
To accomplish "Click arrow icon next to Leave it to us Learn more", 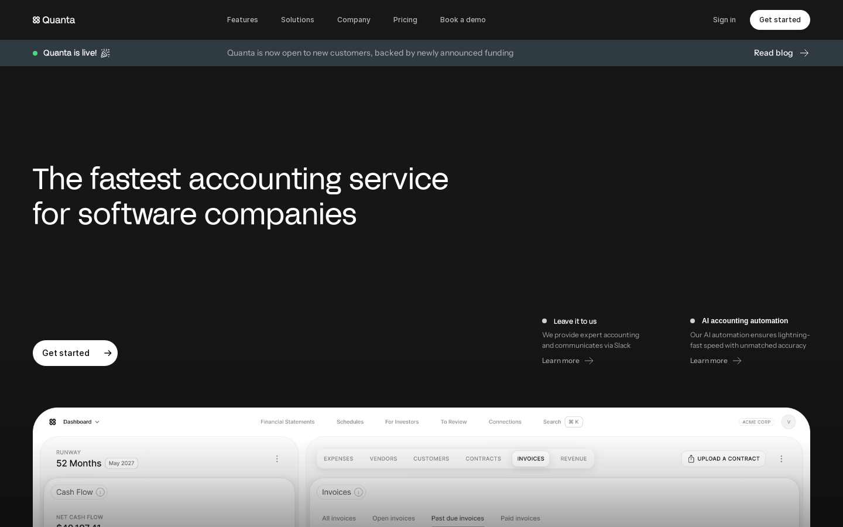I will pyautogui.click(x=589, y=361).
